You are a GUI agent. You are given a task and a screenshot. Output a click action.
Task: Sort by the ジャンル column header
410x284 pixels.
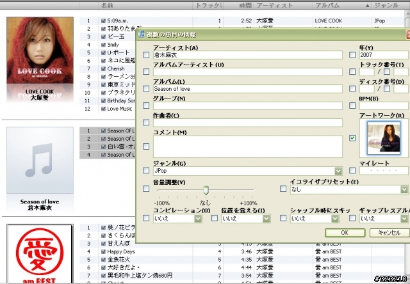point(389,5)
